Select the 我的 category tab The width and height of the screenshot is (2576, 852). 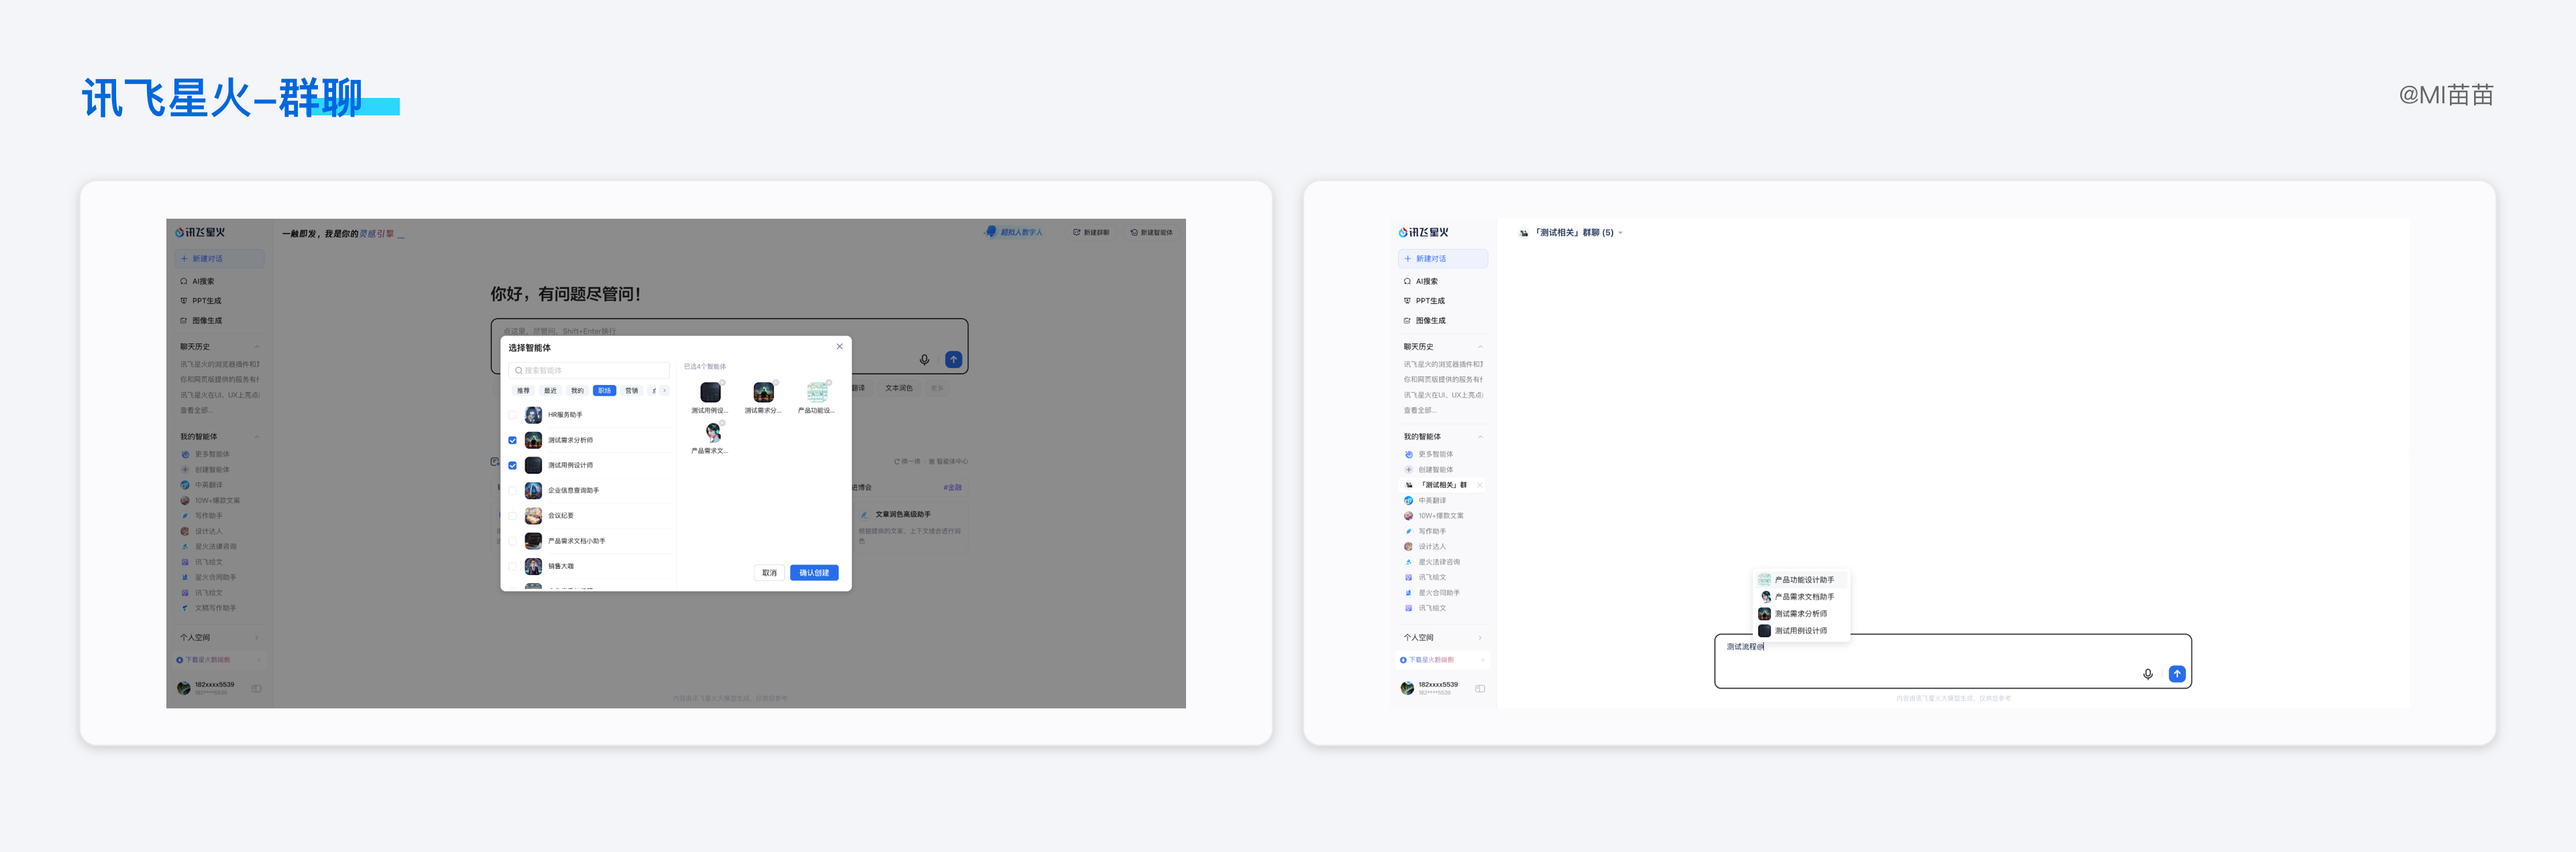click(x=577, y=390)
